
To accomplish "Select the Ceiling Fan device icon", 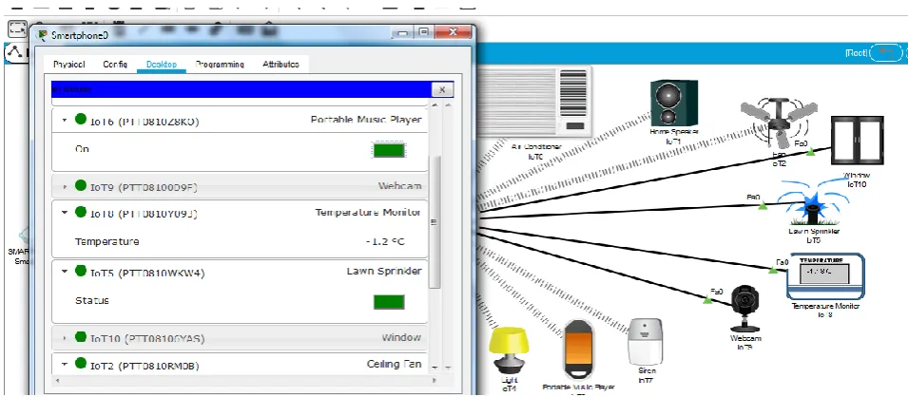I will (779, 123).
